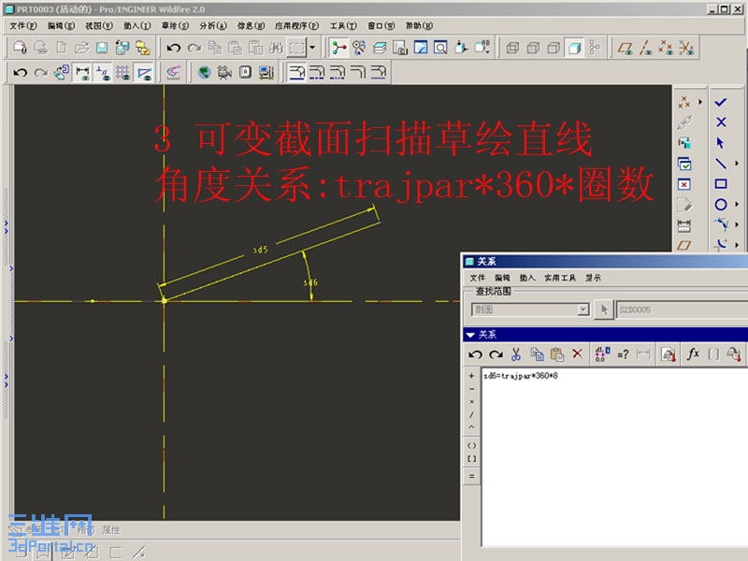Click the fx insert function icon
The image size is (748, 561).
pyautogui.click(x=693, y=353)
